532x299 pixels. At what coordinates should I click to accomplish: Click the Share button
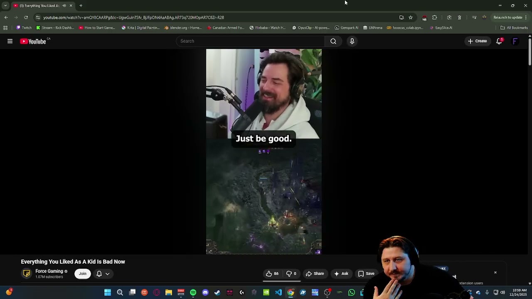point(315,274)
